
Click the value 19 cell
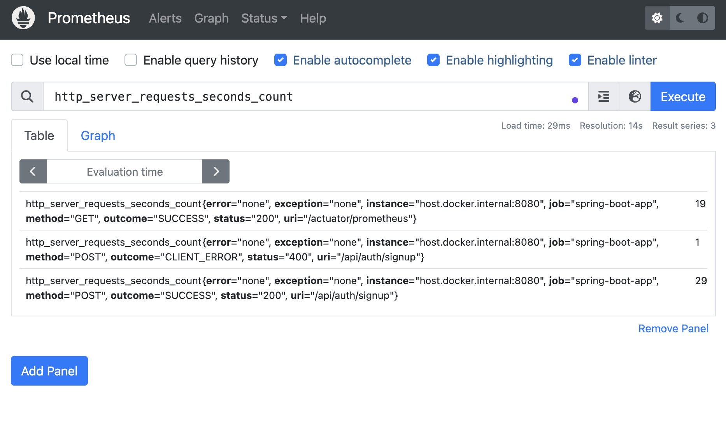[700, 204]
